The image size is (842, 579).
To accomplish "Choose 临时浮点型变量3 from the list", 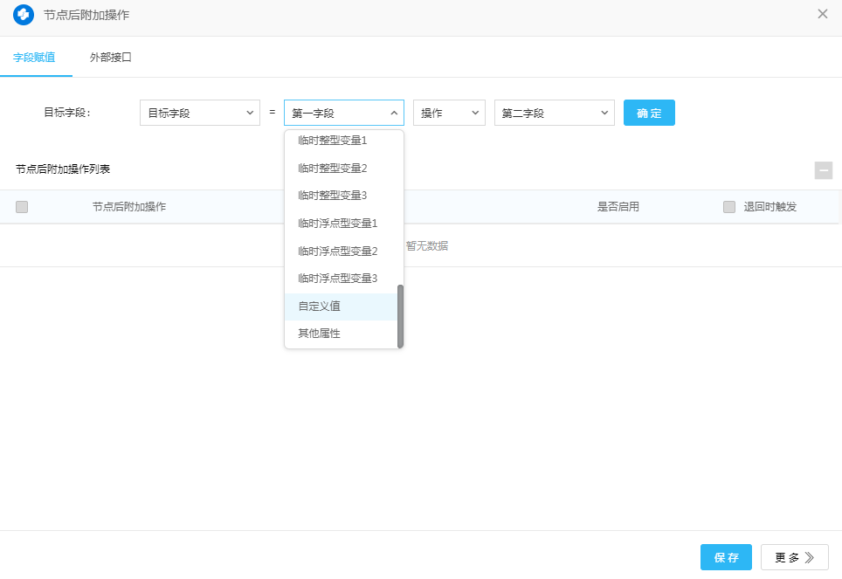I will tap(337, 279).
